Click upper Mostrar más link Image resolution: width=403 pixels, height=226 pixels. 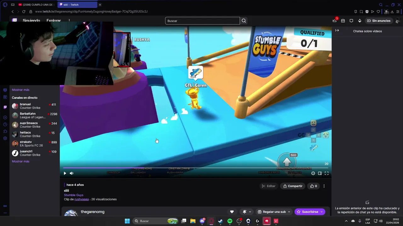[x=20, y=90]
